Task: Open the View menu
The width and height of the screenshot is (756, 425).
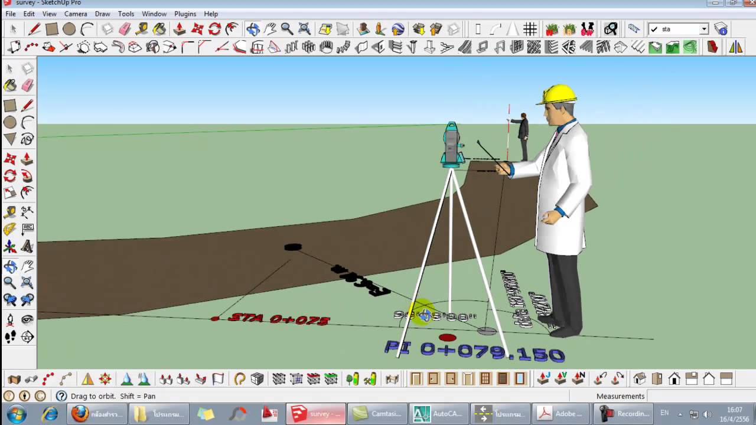Action: coord(50,14)
